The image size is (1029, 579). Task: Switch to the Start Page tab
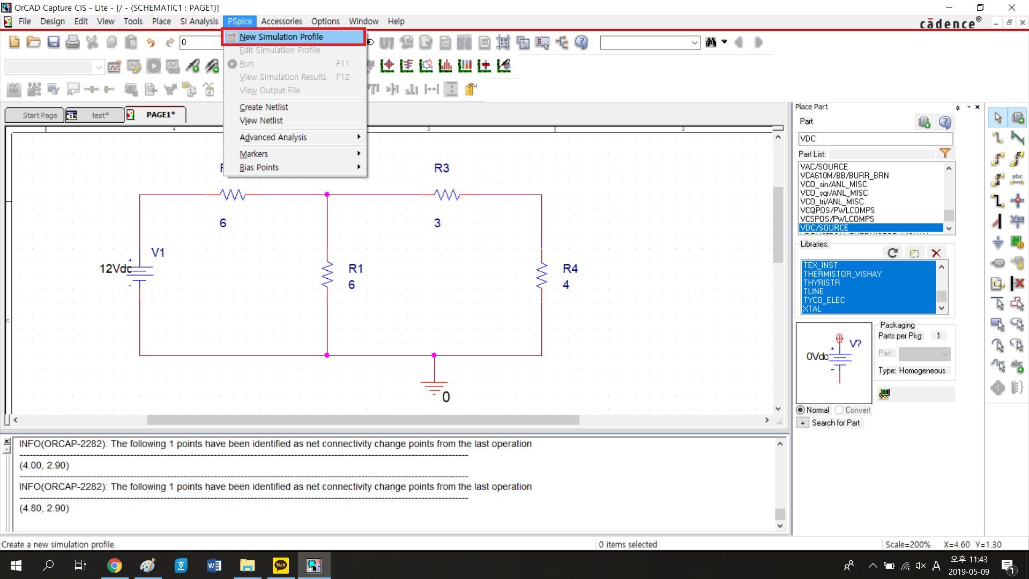(x=34, y=115)
